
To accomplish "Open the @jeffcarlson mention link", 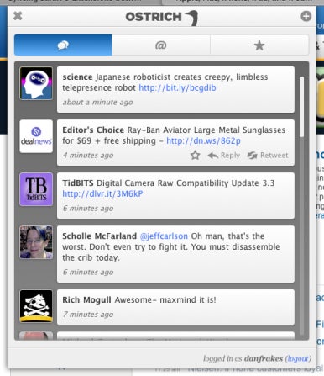I will coord(164,236).
